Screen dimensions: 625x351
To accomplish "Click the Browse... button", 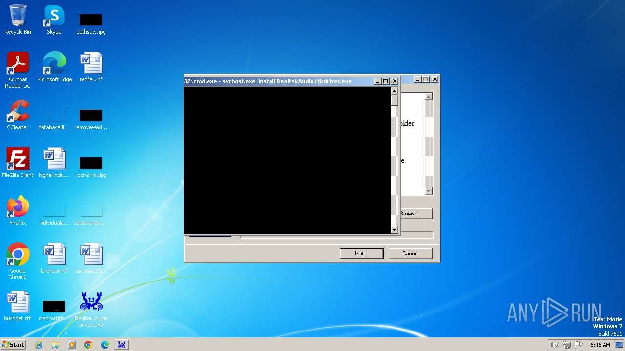I will tap(416, 214).
